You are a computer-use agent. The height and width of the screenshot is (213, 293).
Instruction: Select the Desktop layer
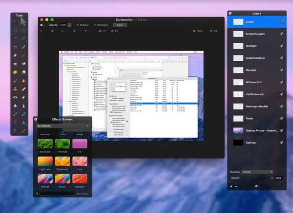pyautogui.click(x=257, y=142)
